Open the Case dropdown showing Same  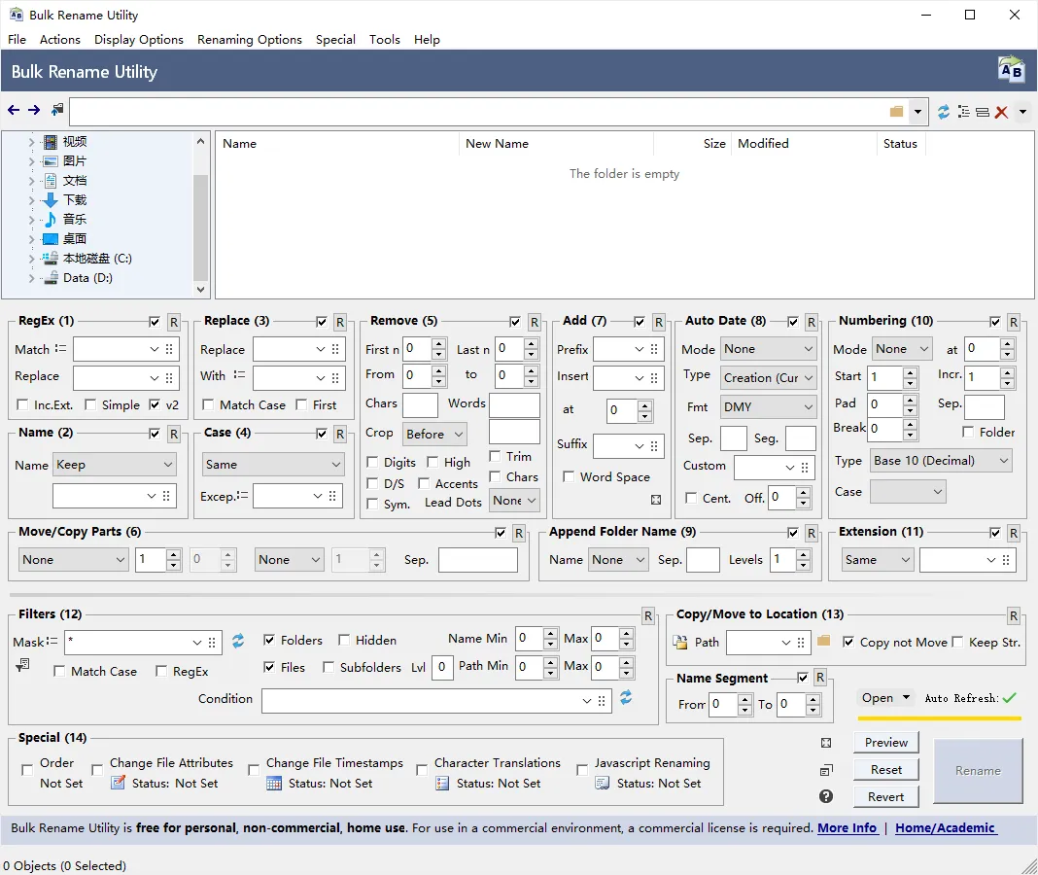click(273, 465)
